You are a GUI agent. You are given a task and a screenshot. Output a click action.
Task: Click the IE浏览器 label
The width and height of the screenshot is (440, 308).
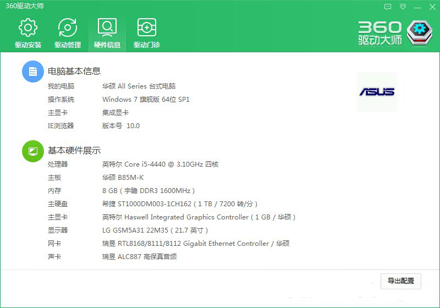coord(61,125)
